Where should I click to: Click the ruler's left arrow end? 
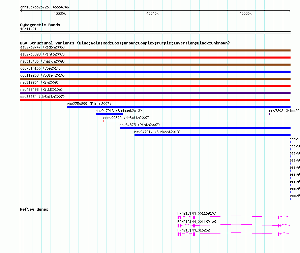click(x=21, y=10)
